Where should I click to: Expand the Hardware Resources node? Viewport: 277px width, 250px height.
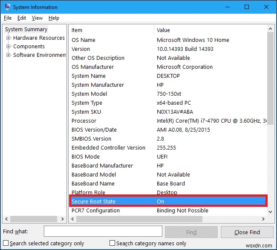8,38
